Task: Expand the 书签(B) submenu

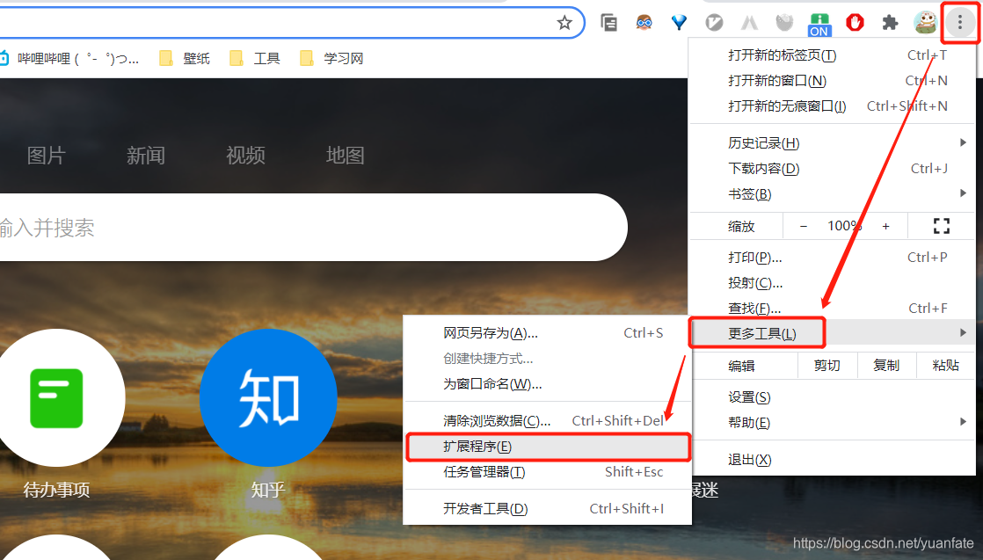Action: 833,193
